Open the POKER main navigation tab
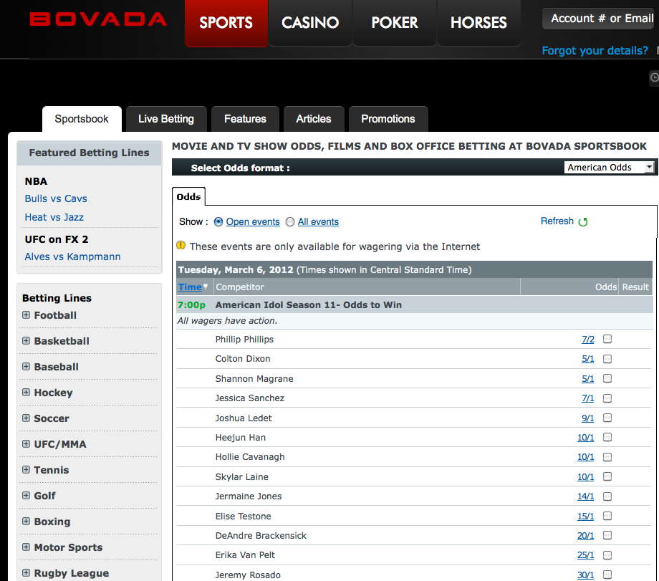 pos(395,23)
